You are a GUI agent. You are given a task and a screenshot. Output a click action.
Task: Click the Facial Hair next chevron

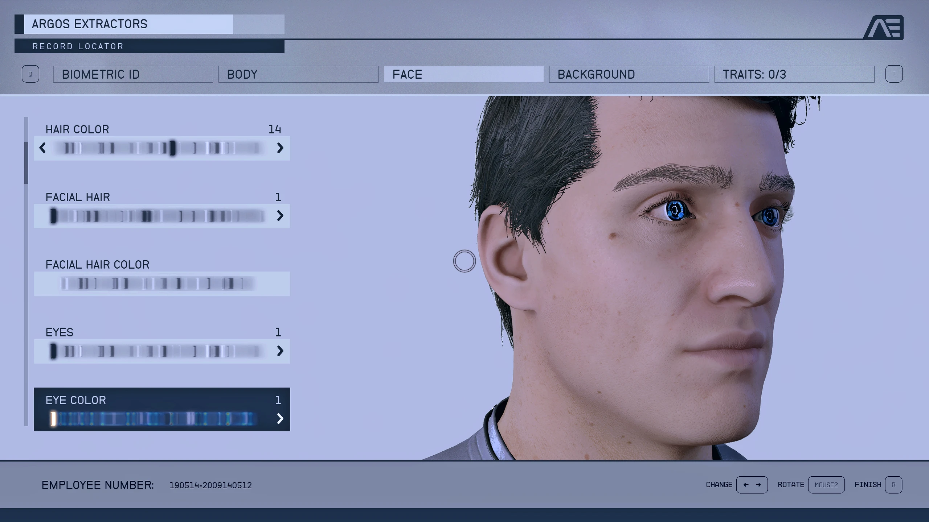[281, 216]
